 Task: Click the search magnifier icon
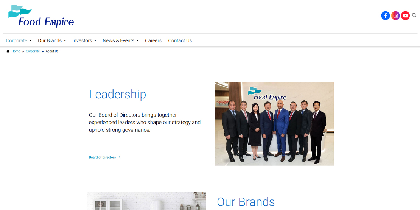click(414, 16)
